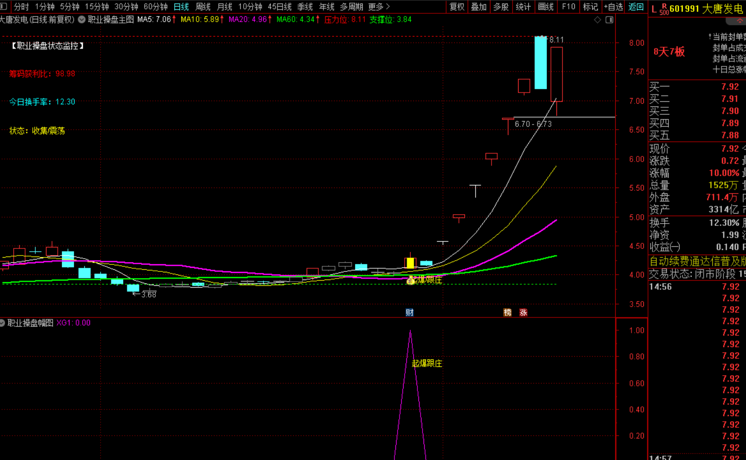The width and height of the screenshot is (746, 460).
Task: Open the F10 company info
Action: 569,7
